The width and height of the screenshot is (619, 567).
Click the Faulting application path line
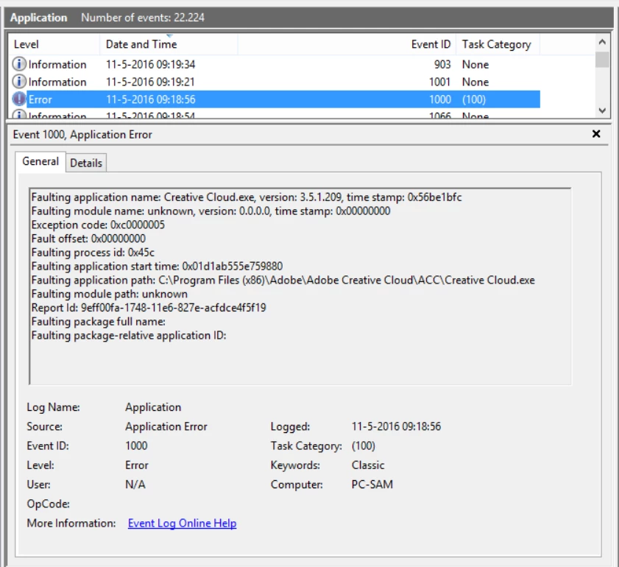click(283, 280)
